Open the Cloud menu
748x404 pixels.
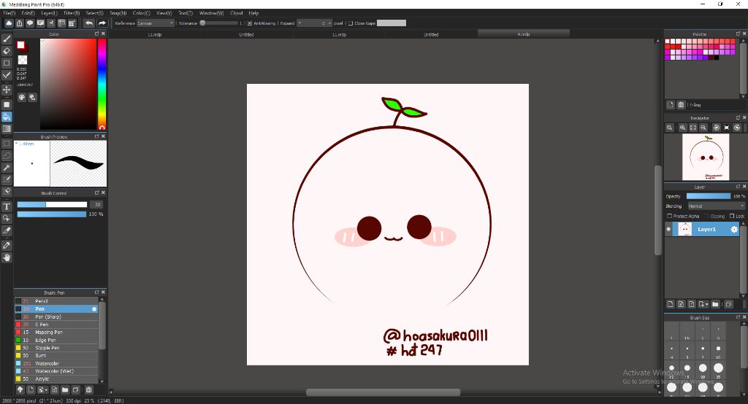[x=236, y=13]
